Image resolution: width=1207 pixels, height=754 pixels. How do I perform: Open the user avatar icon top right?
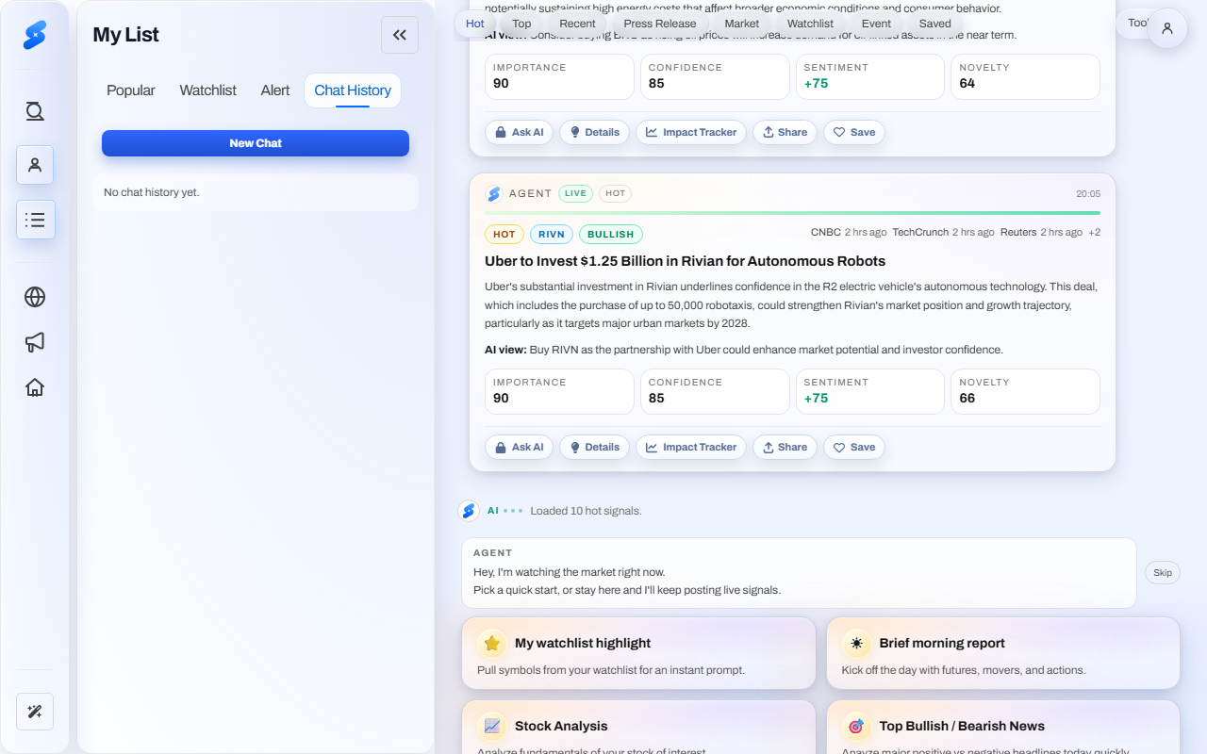tap(1167, 28)
